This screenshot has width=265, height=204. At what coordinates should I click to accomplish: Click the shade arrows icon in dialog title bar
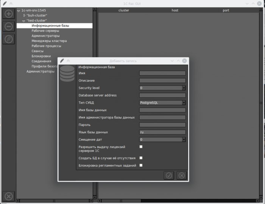click(x=68, y=61)
